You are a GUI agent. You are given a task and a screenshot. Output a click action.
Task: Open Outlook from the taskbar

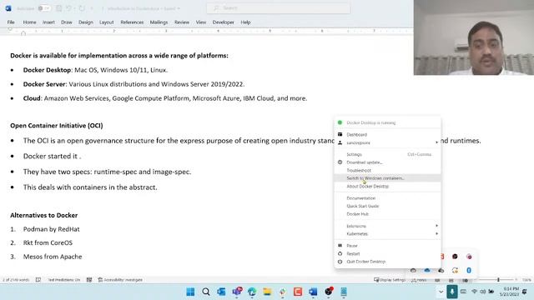click(221, 292)
